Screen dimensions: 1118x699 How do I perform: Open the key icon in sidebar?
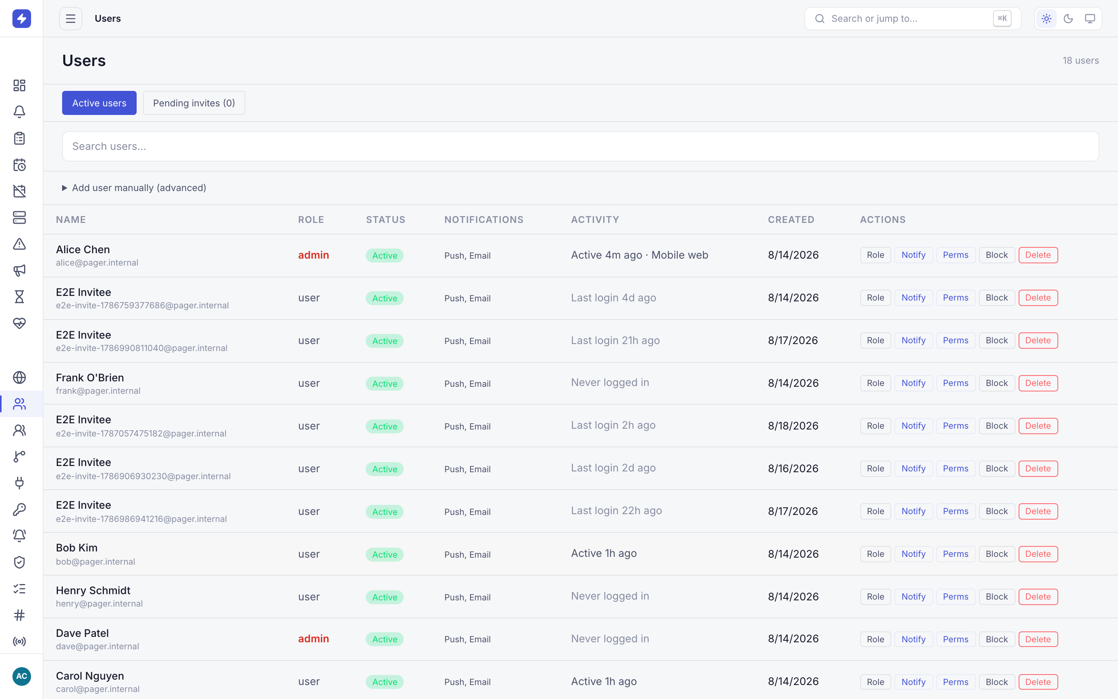point(19,509)
